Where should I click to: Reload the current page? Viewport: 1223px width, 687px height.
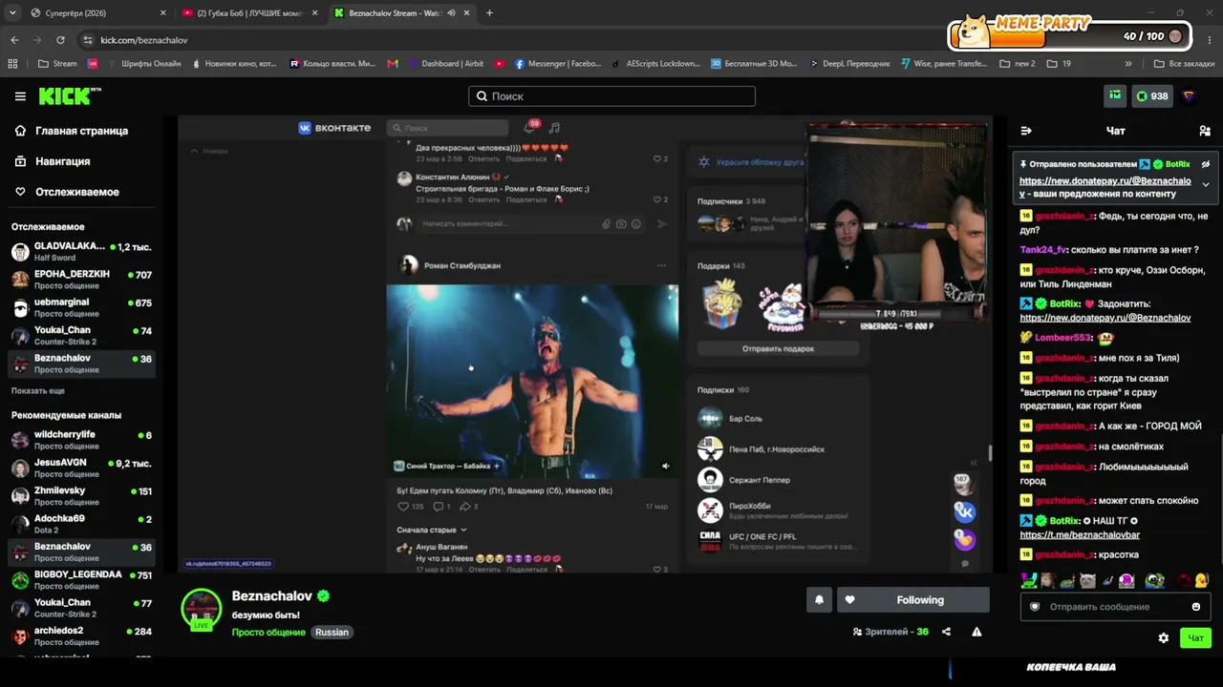[60, 40]
